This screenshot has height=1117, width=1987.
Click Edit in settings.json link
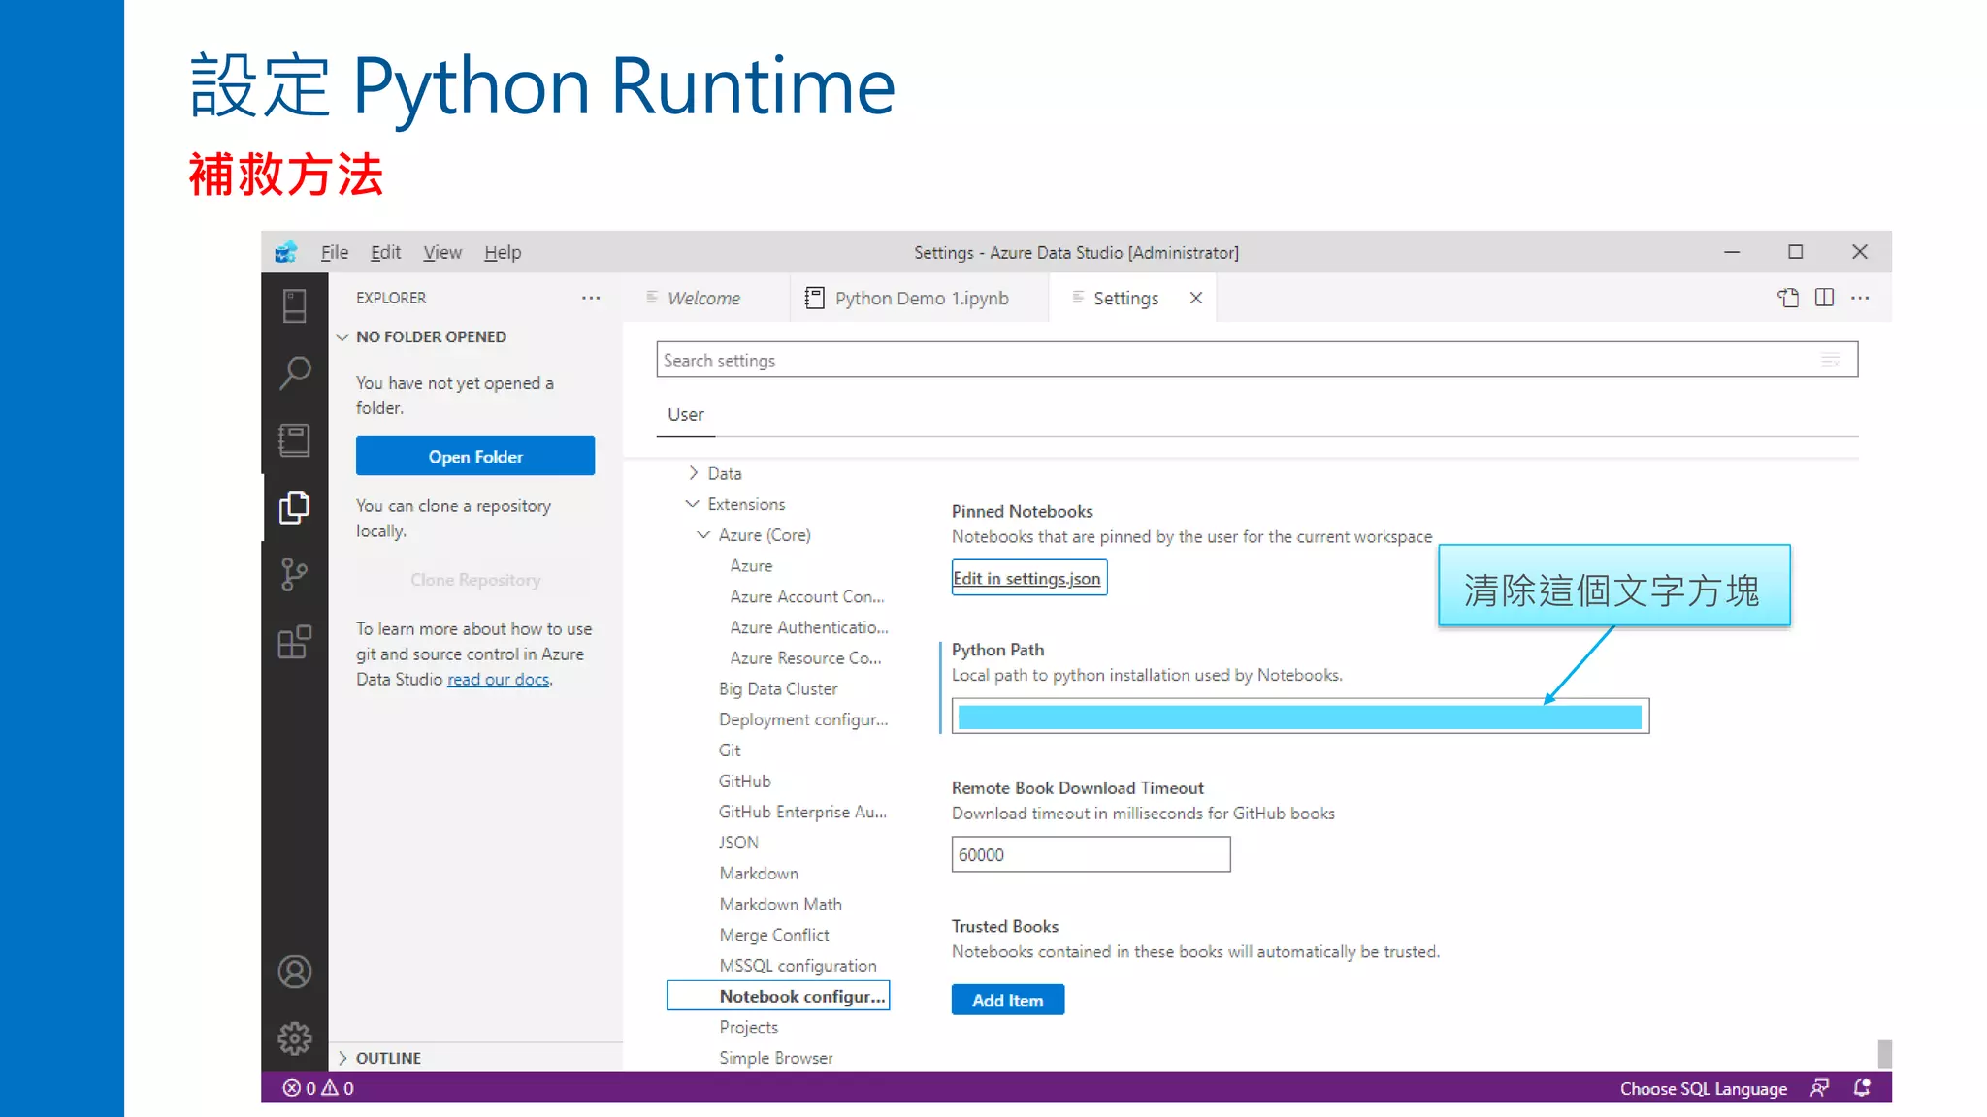[1028, 578]
